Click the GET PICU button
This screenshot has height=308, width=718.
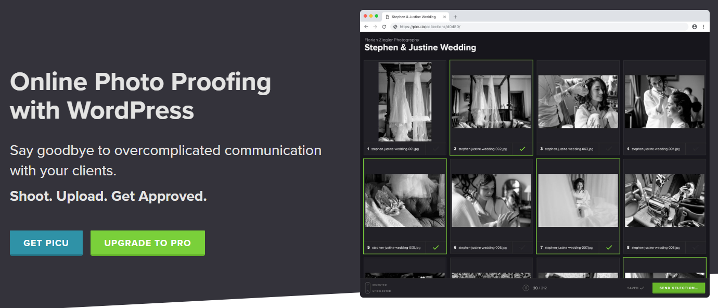[x=46, y=242]
